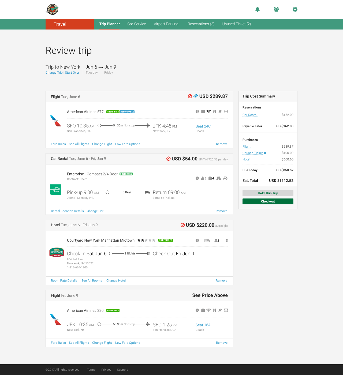Click the car type icon at the end of Enterprise row
The image size is (343, 375).
[x=225, y=178]
